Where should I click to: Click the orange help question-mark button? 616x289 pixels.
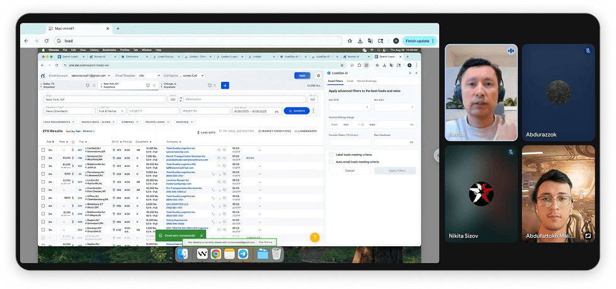point(315,237)
